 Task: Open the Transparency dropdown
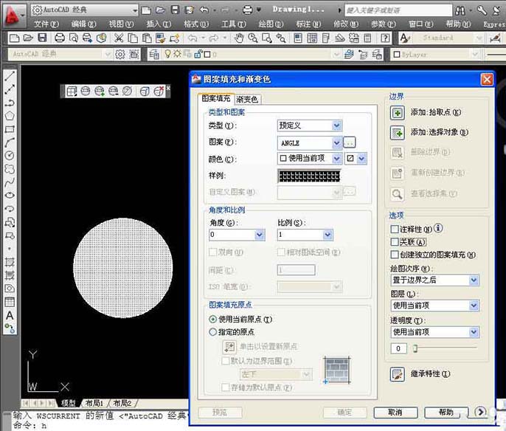pos(434,332)
